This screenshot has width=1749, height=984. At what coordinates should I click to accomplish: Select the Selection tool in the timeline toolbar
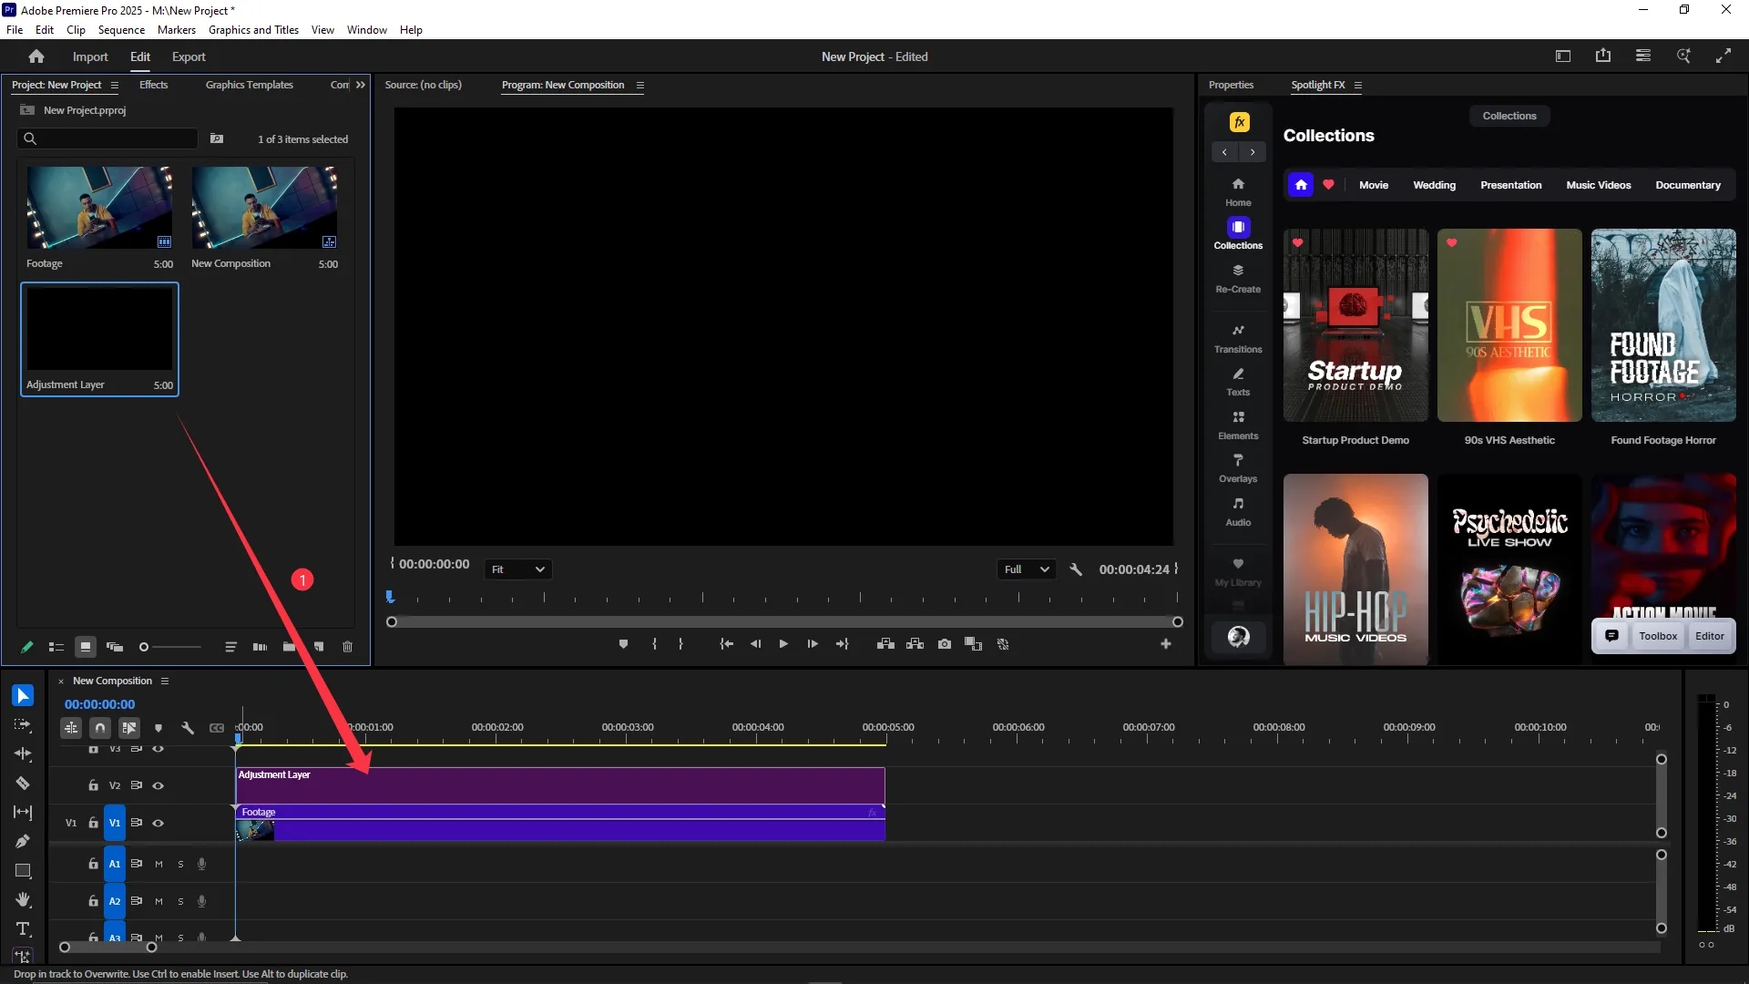pos(23,696)
